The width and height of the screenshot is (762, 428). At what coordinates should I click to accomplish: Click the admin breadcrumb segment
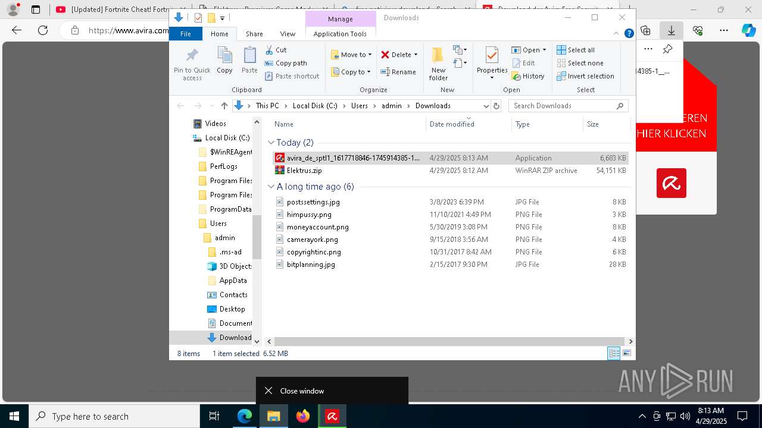click(x=392, y=106)
